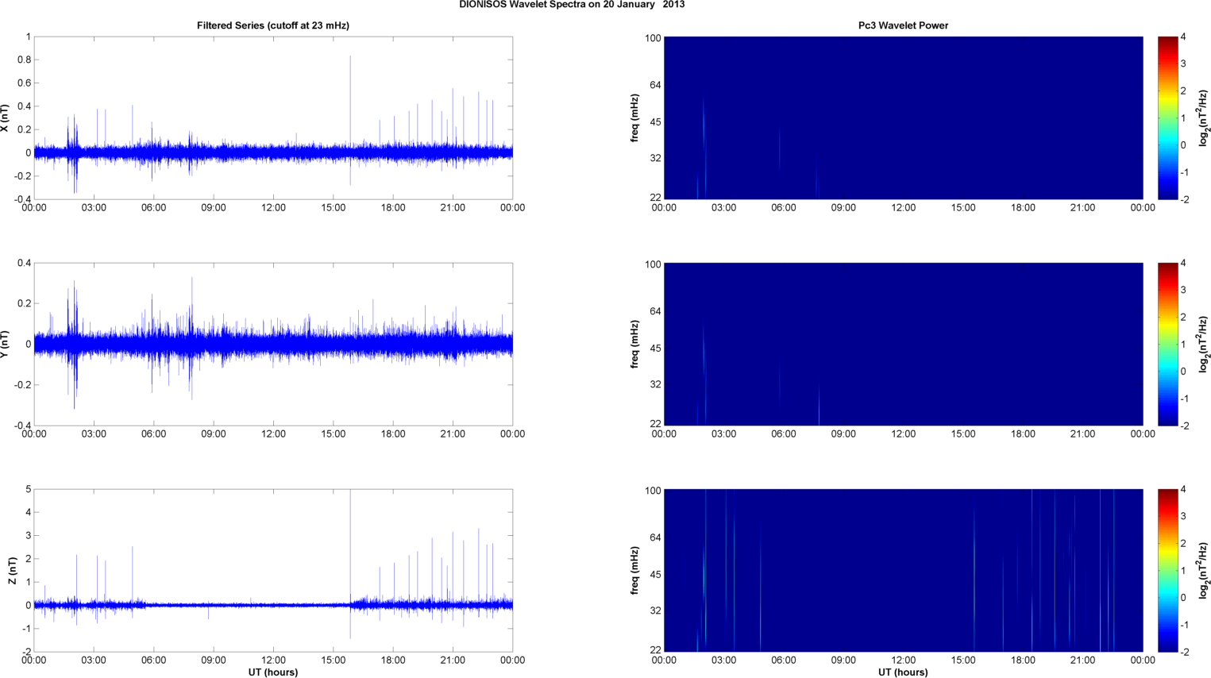Image resolution: width=1211 pixels, height=678 pixels.
Task: Click the '0.6' tick on the X series axis
Action: tap(24, 83)
